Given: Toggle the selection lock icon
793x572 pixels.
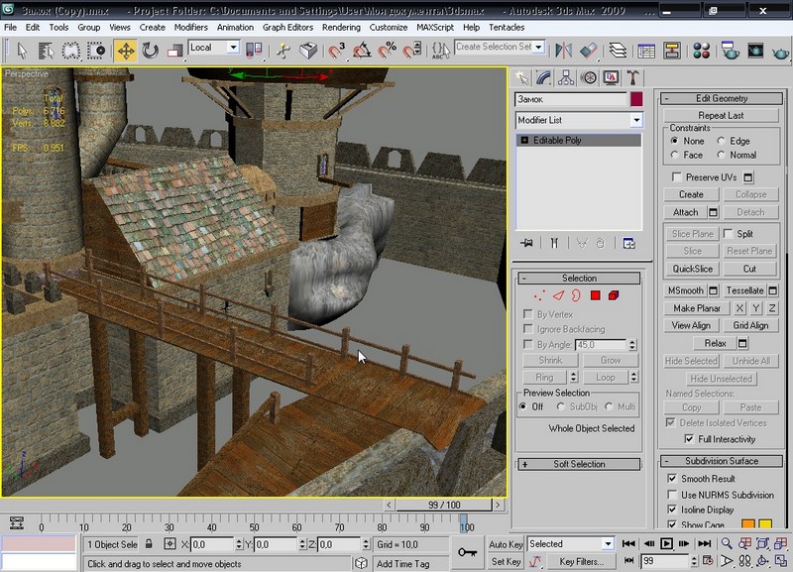Looking at the screenshot, I should pyautogui.click(x=149, y=544).
